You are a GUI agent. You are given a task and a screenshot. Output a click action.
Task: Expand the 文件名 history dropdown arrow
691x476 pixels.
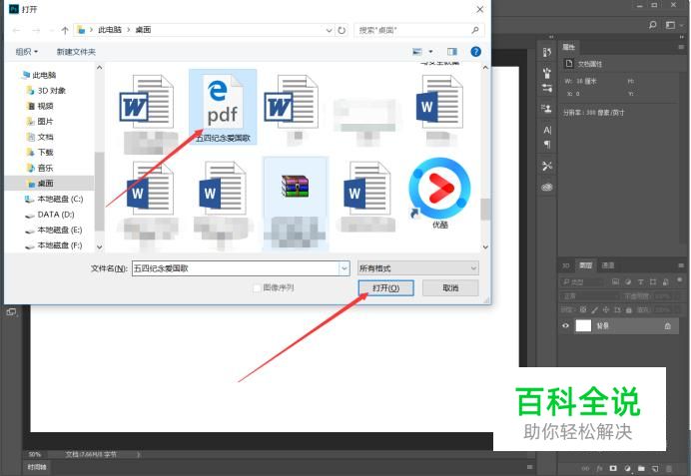[345, 268]
